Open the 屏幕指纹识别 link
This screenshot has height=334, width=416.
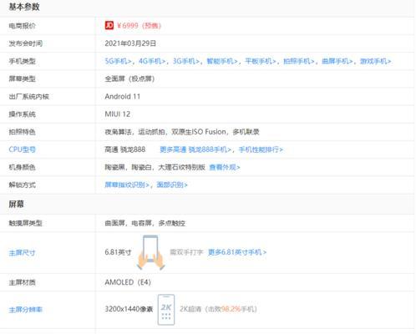coord(127,185)
